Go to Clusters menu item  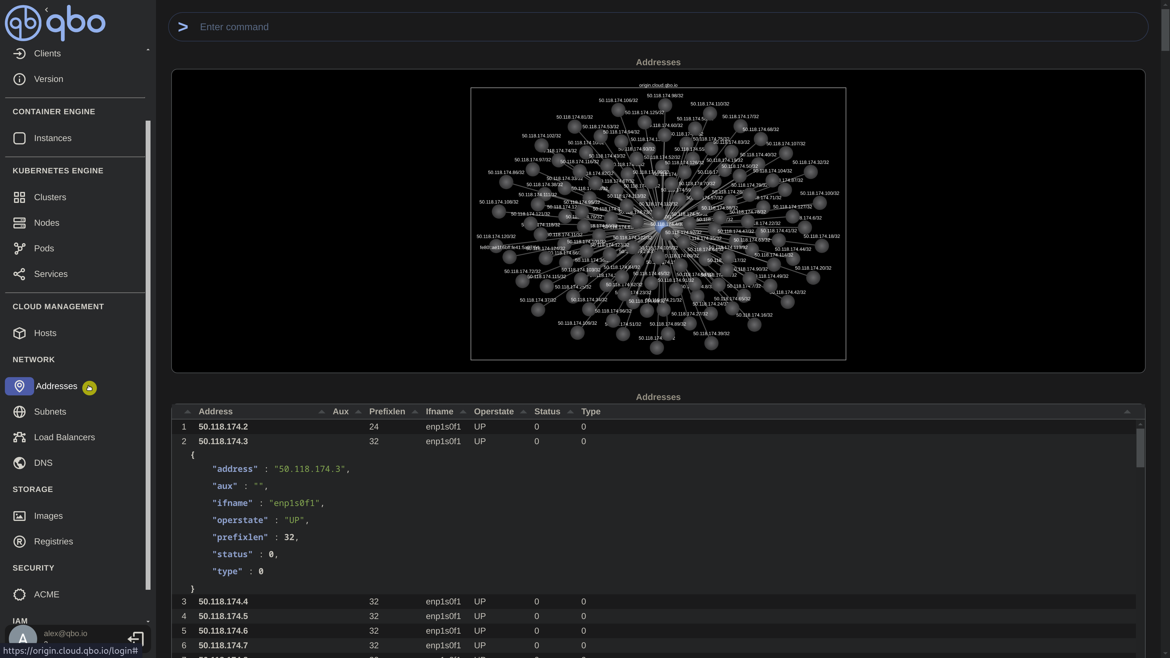click(50, 197)
